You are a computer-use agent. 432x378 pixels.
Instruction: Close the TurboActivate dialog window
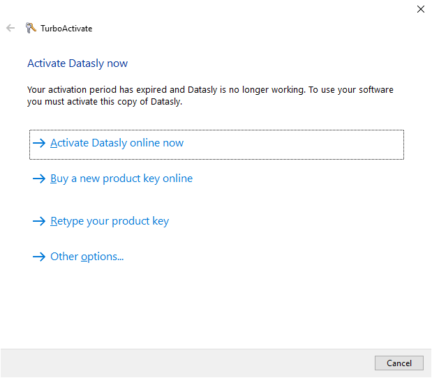click(x=420, y=9)
